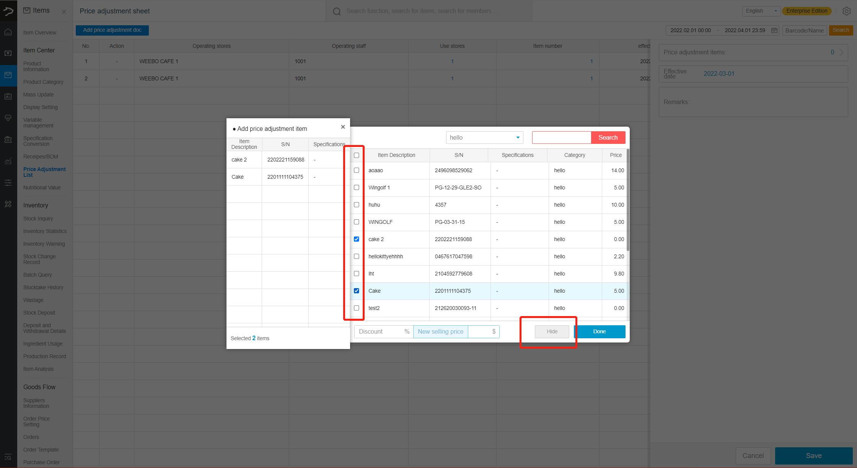Check the aoaao item checkbox
The height and width of the screenshot is (468, 857).
tap(357, 170)
